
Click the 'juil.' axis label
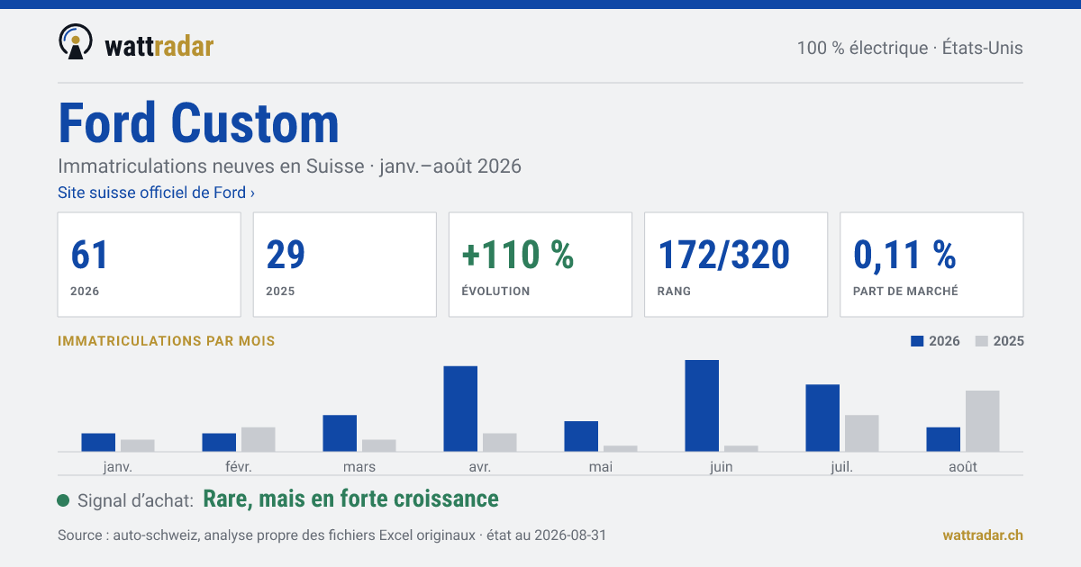tap(842, 466)
